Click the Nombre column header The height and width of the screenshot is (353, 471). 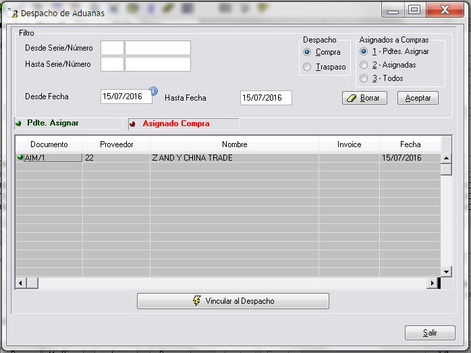[235, 144]
